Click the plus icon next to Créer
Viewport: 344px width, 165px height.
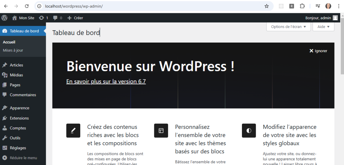point(69,18)
